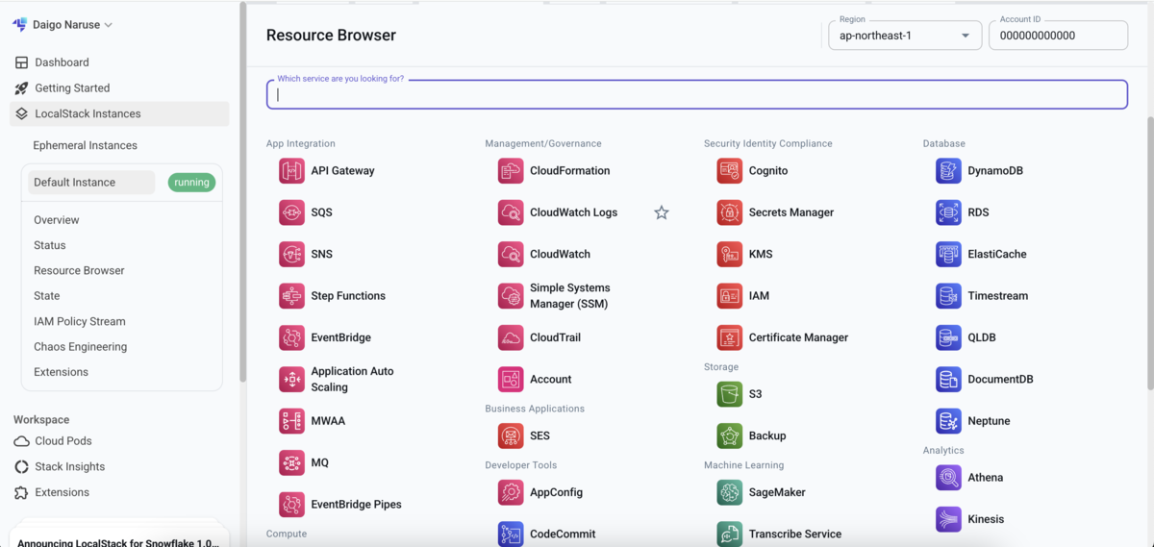Click the CloudWatch service link
The width and height of the screenshot is (1154, 547).
pyautogui.click(x=560, y=254)
